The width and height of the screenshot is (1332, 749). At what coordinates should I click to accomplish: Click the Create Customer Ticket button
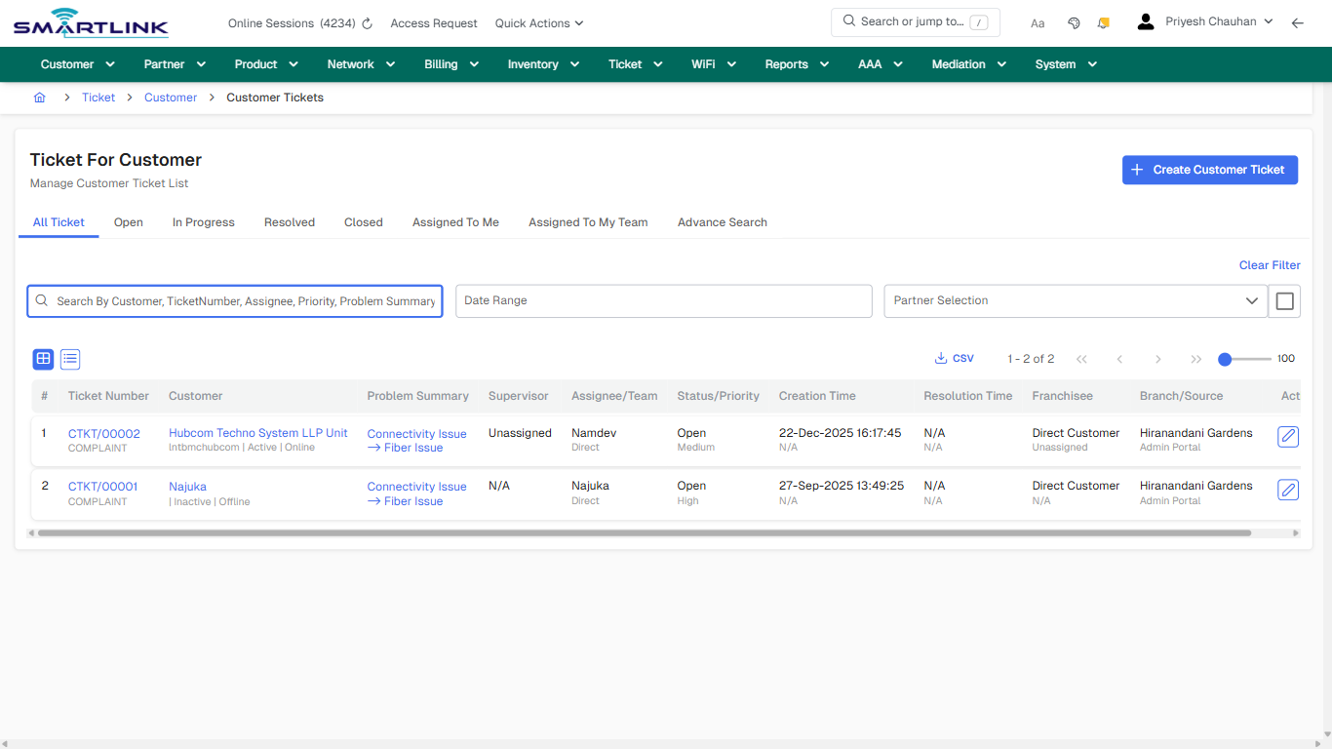click(x=1210, y=170)
